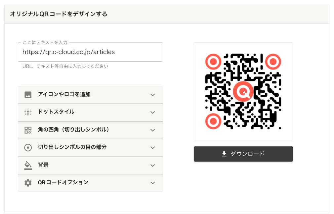
Task: Click the paint bucket icon next to 背景
Action: click(x=28, y=165)
